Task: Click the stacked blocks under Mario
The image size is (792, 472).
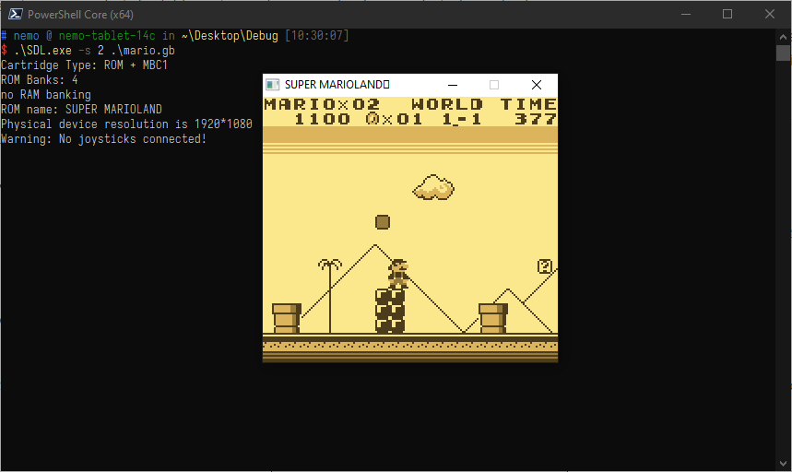Action: click(390, 311)
